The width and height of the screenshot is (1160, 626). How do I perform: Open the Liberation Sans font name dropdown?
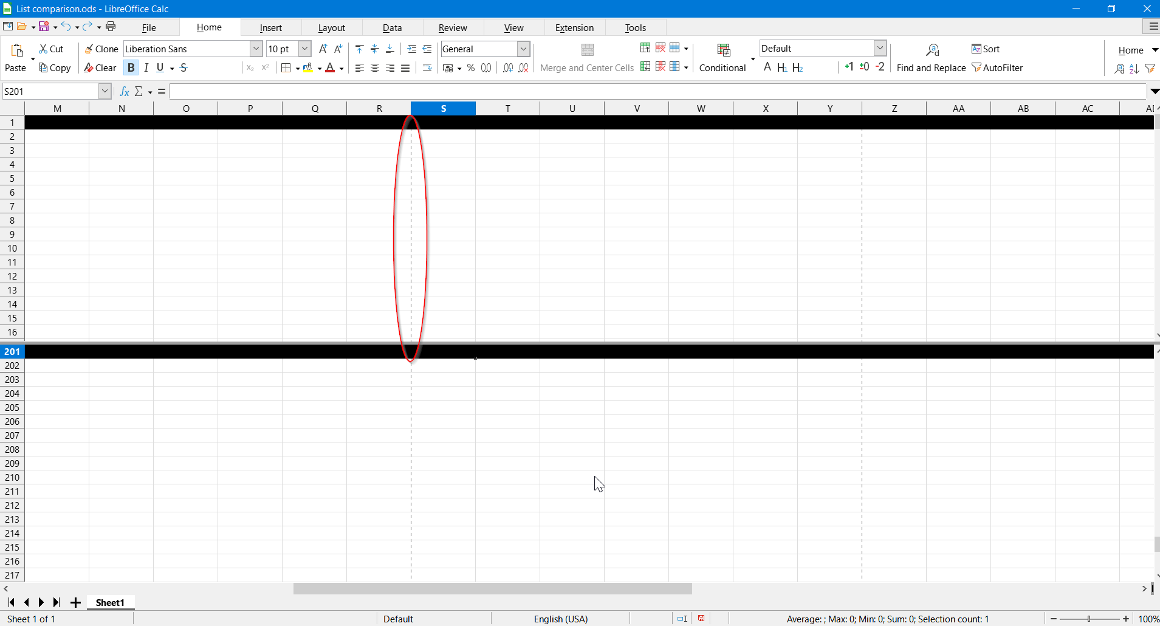click(x=256, y=49)
